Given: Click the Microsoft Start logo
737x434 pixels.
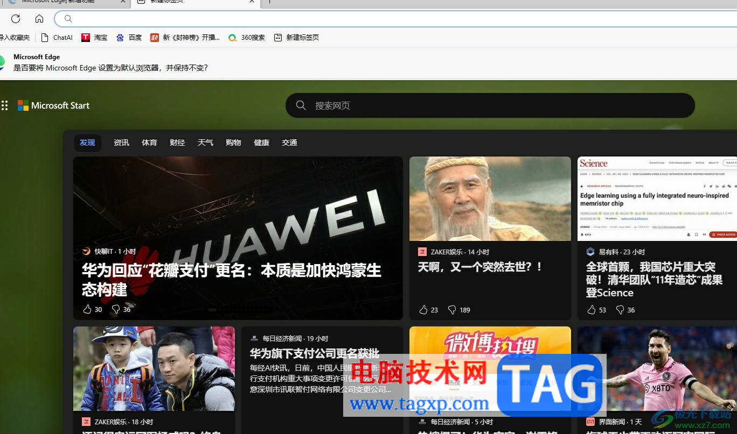Looking at the screenshot, I should pyautogui.click(x=53, y=105).
